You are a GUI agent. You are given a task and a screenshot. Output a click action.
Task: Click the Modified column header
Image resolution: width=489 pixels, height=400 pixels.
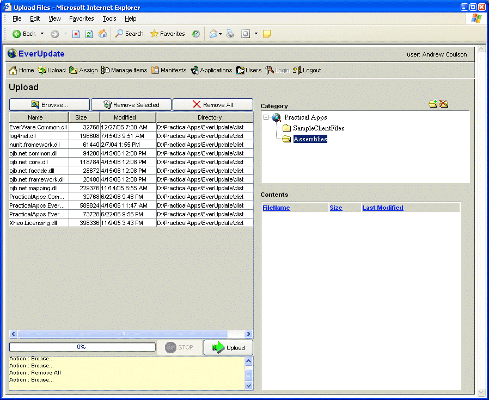coord(128,117)
